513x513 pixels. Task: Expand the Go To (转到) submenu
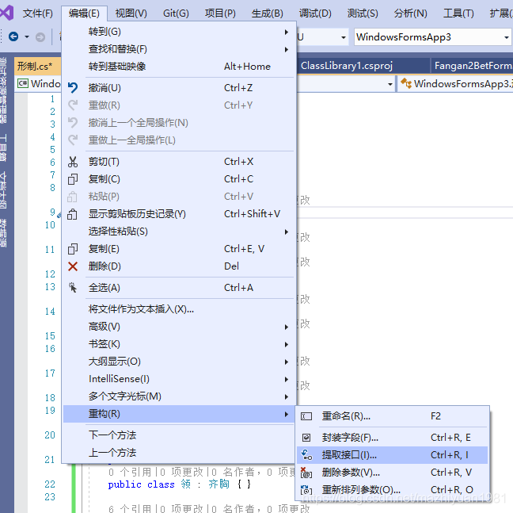[x=104, y=31]
